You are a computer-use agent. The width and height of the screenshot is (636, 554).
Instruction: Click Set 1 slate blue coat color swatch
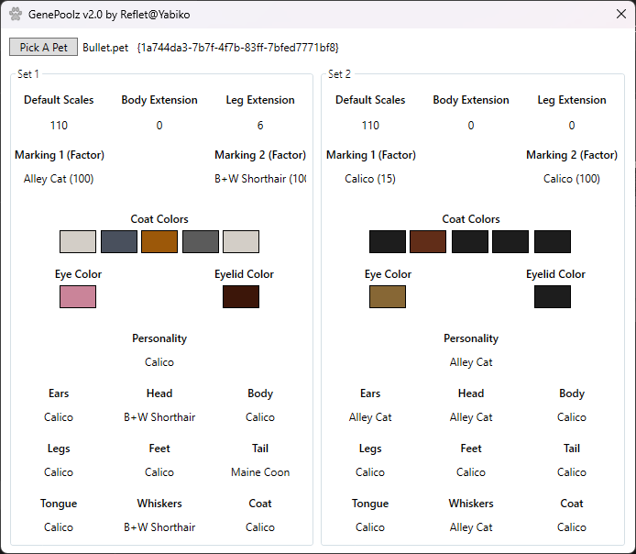tap(119, 241)
